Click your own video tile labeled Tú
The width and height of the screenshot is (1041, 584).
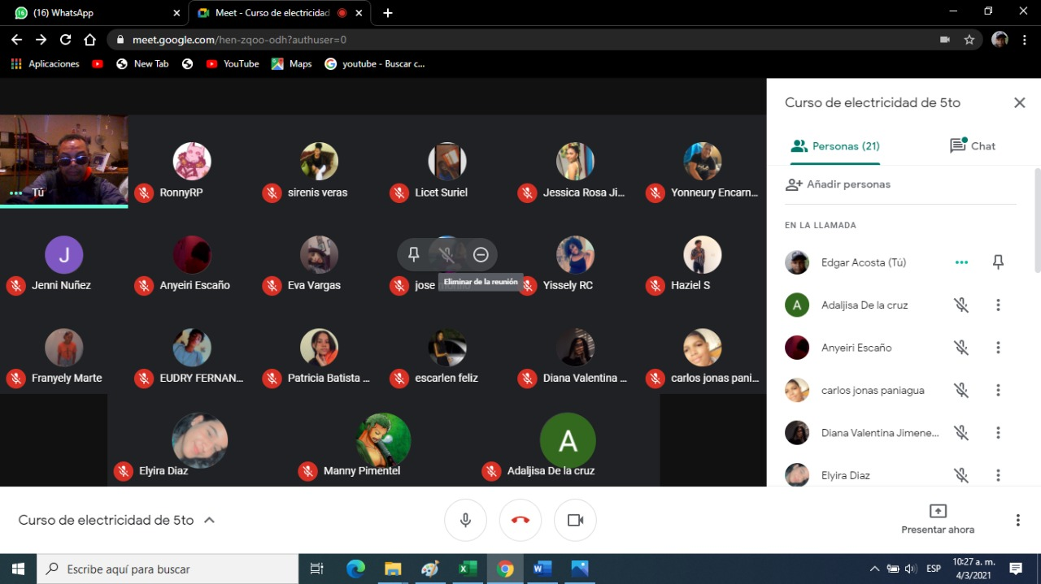pos(63,161)
